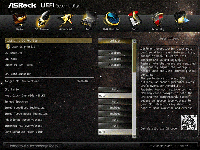Select the Boot power switch icon
This screenshot has width=200, height=150.
134,21
